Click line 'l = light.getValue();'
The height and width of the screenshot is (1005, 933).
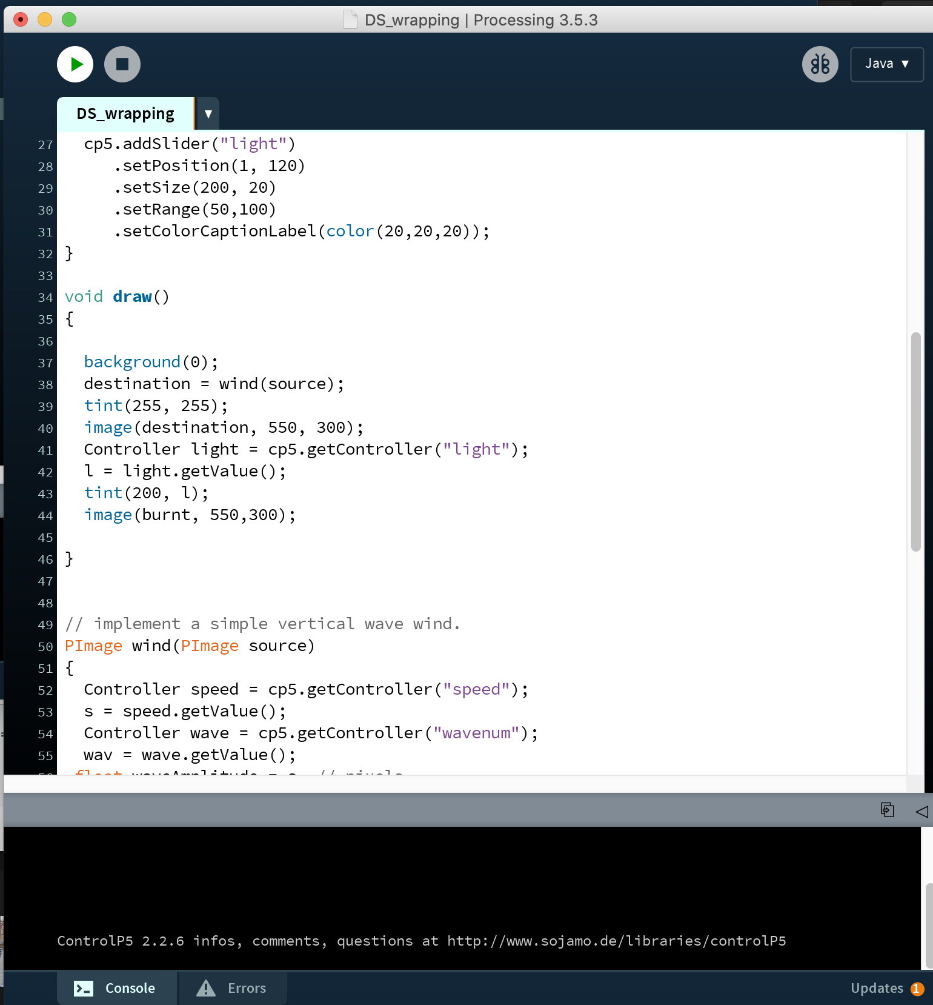pos(185,472)
